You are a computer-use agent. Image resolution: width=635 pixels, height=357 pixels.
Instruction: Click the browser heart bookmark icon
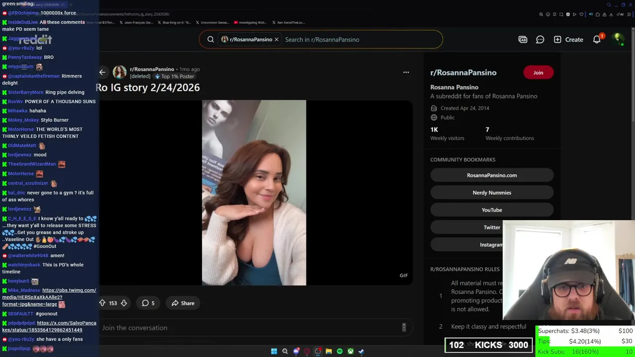coord(581,14)
